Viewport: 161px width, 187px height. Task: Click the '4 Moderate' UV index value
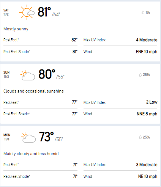(147, 40)
